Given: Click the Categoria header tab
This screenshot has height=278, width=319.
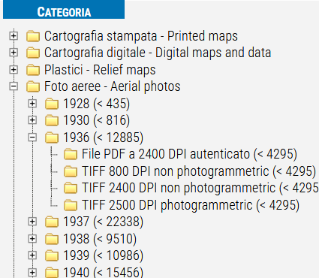Looking at the screenshot, I should (64, 10).
